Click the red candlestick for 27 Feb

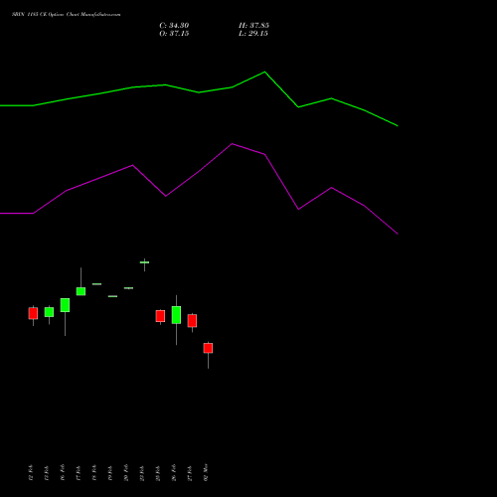[192, 321]
